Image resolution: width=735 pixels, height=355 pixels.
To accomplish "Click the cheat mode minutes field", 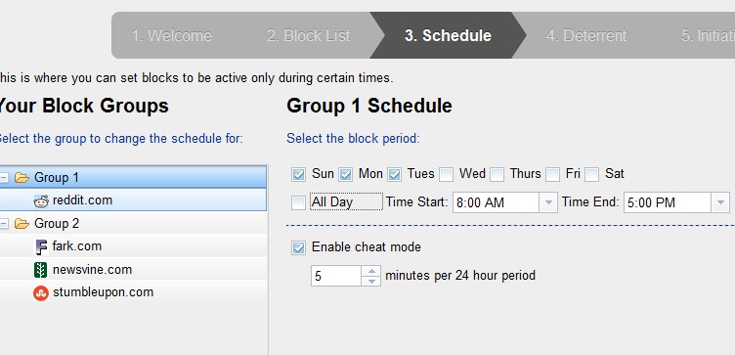I will tap(336, 276).
